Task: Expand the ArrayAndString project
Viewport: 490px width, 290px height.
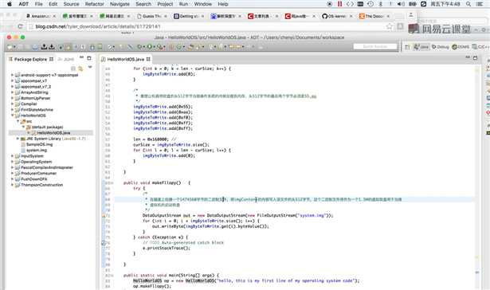Action: pos(12,92)
